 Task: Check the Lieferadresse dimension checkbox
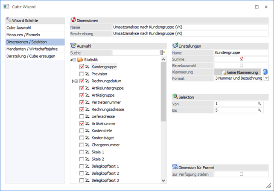point(82,116)
